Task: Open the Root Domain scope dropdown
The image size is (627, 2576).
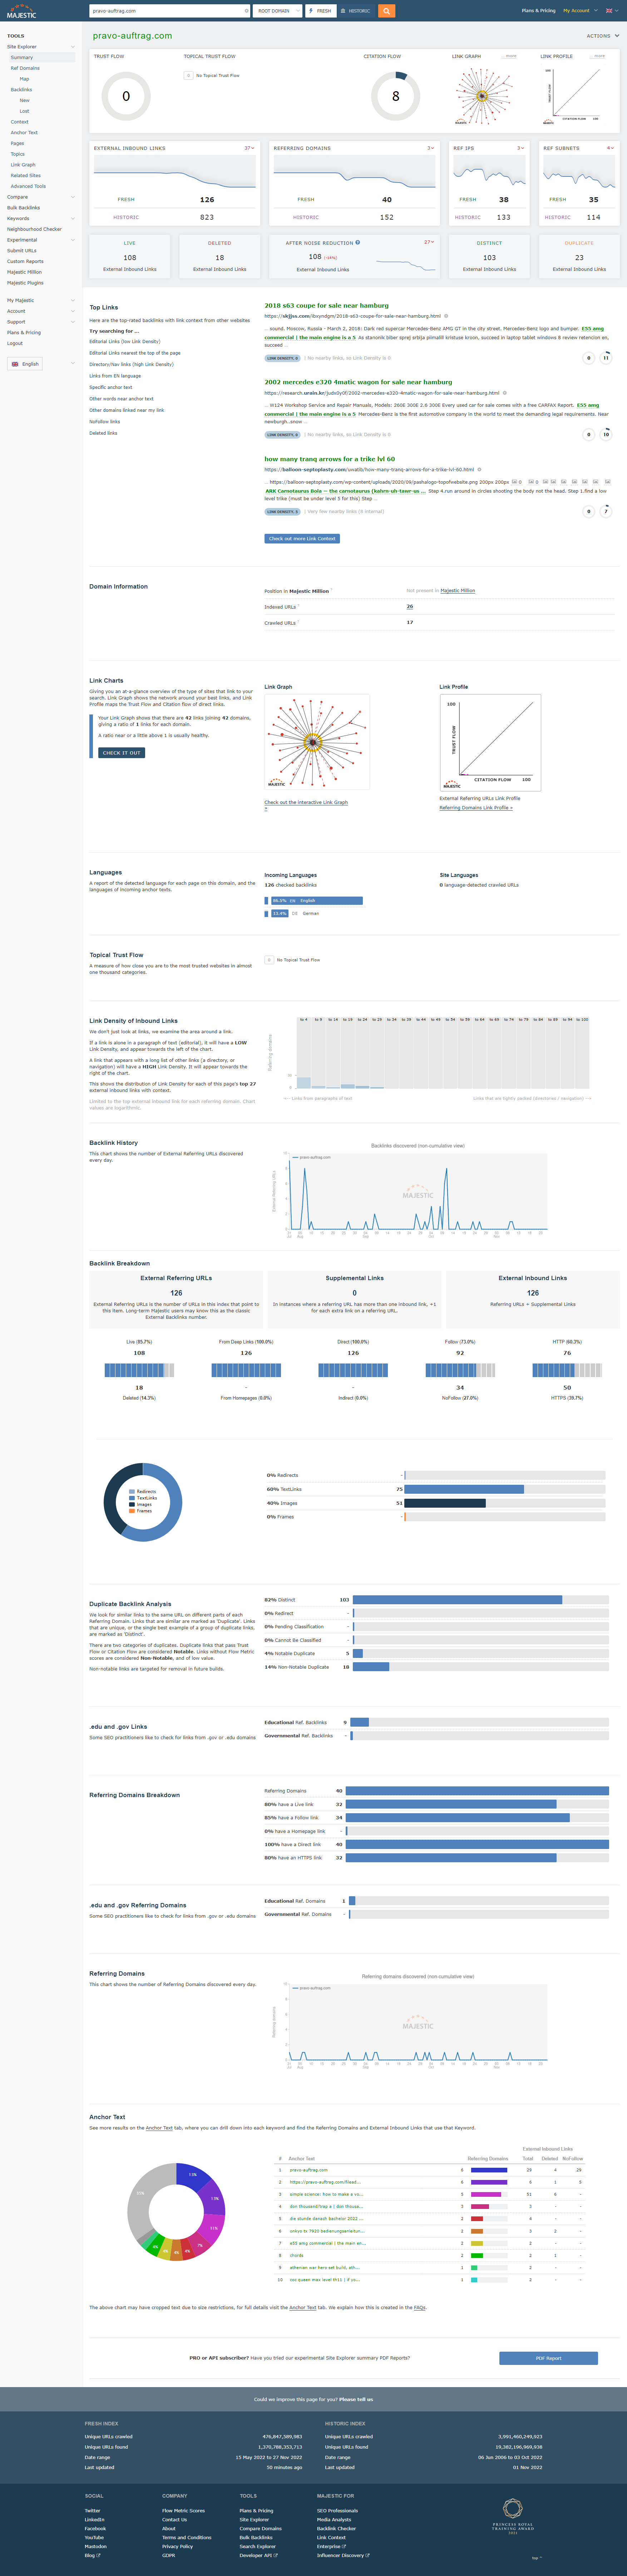Action: pos(277,11)
